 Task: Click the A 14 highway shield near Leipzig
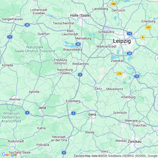tap(129, 34)
